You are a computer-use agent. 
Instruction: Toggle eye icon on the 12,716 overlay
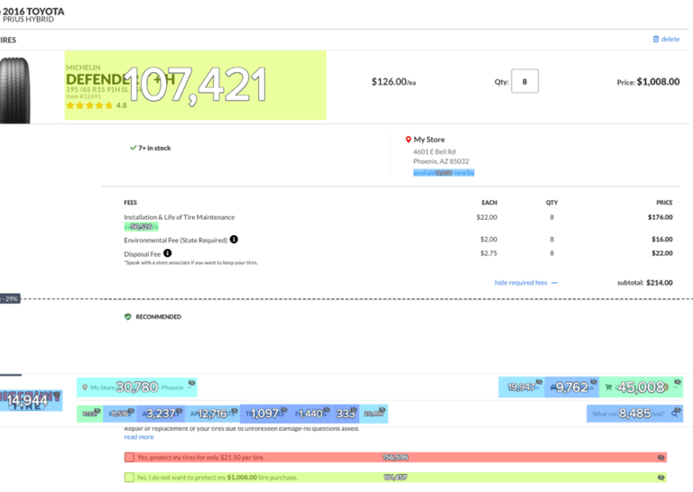pyautogui.click(x=235, y=411)
